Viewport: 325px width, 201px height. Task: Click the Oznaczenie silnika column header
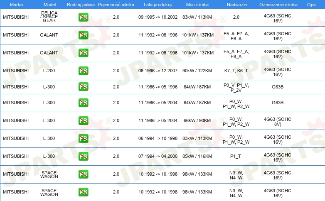[x=277, y=4]
